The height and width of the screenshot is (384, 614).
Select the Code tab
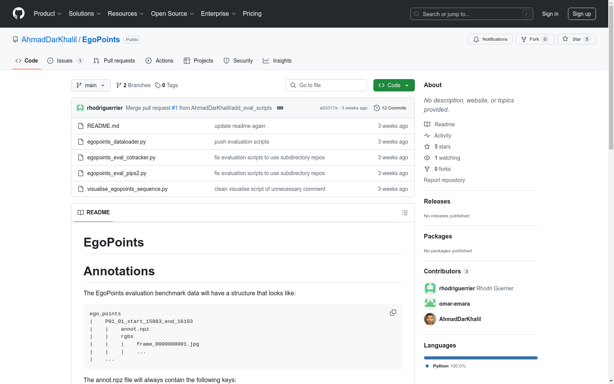point(26,61)
